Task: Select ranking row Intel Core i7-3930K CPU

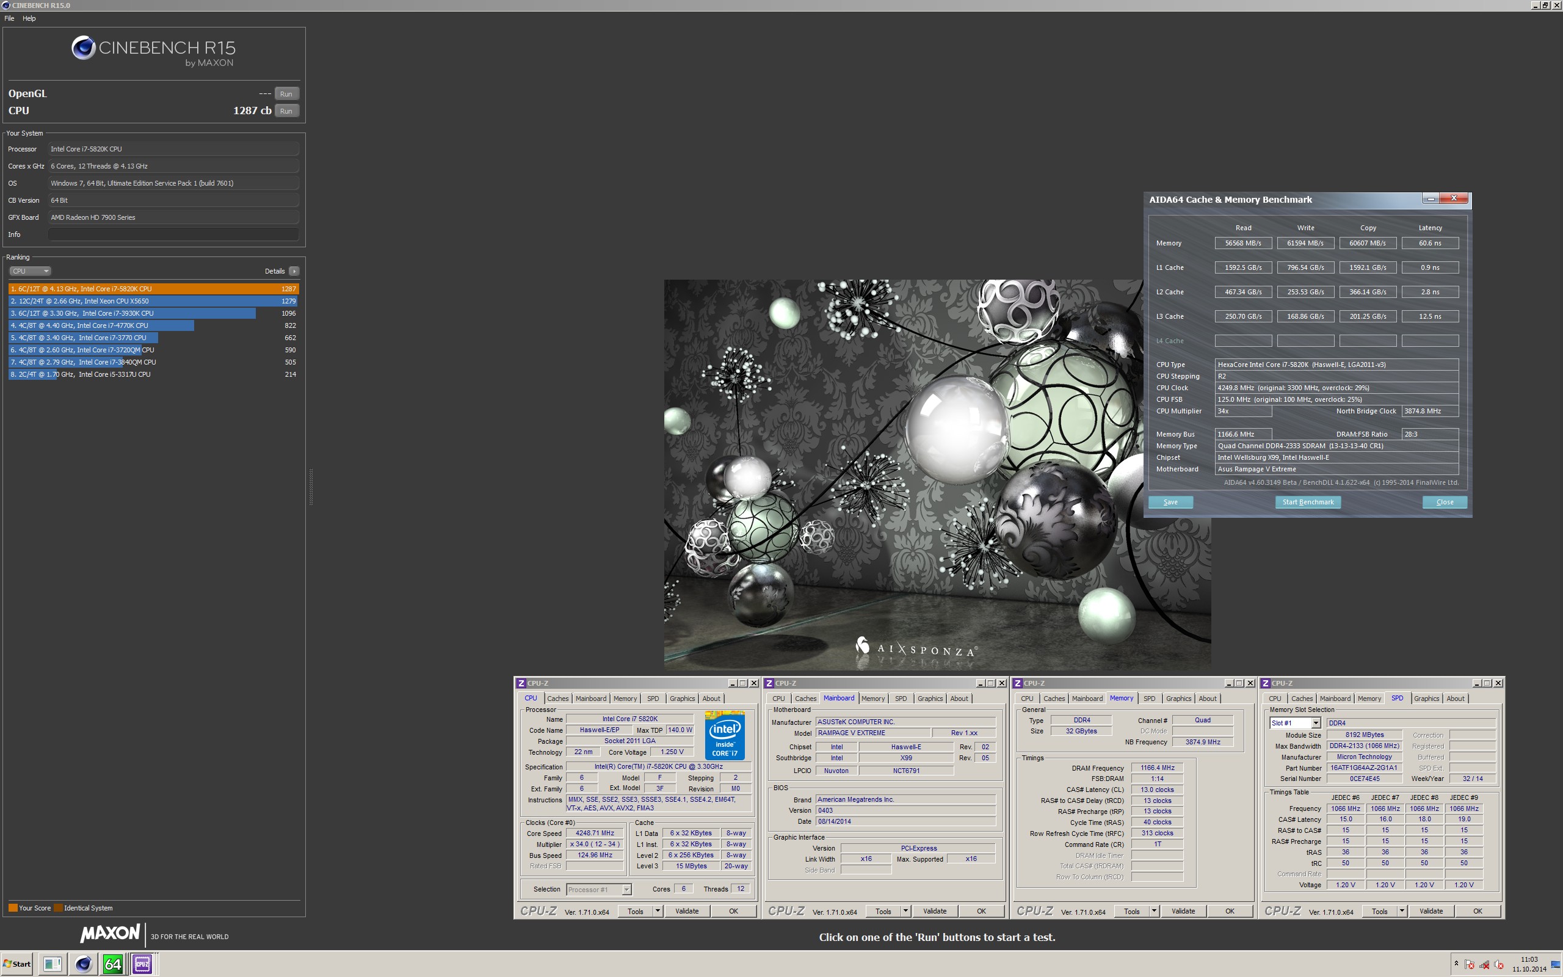Action: coord(154,313)
